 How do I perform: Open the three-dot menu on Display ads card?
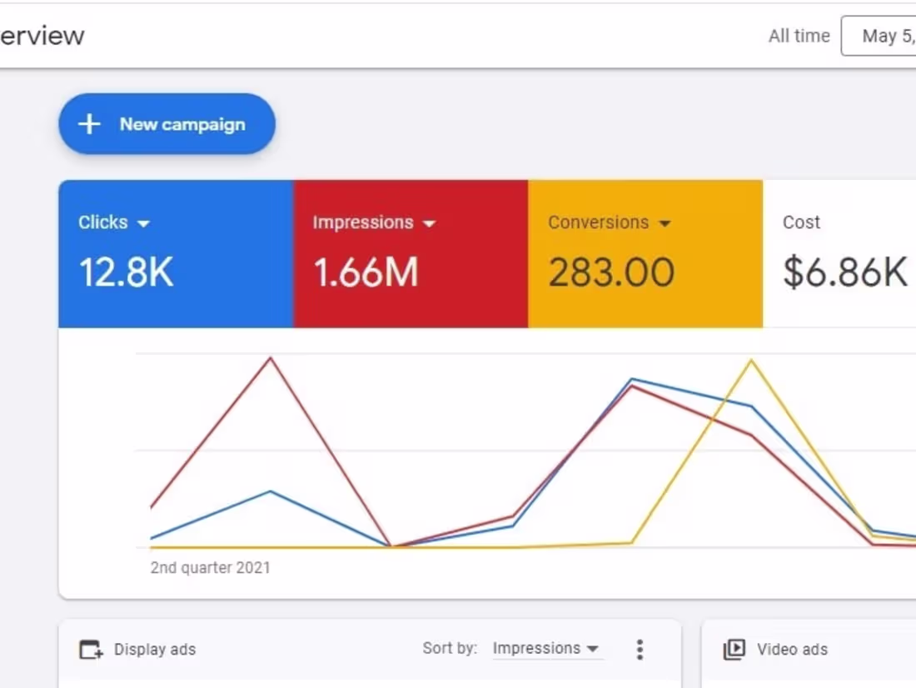pyautogui.click(x=640, y=648)
